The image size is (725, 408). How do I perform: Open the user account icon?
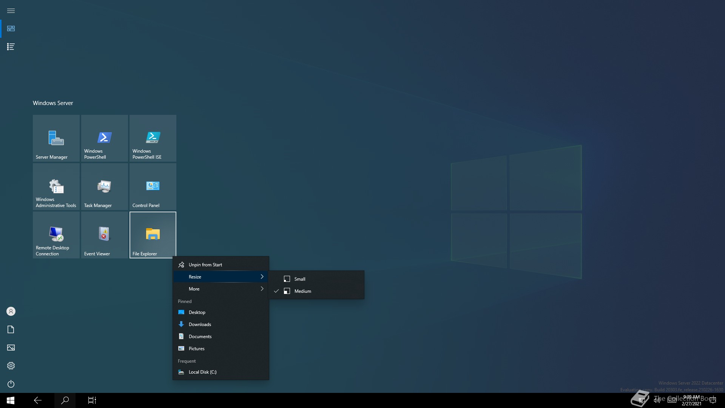(11, 311)
